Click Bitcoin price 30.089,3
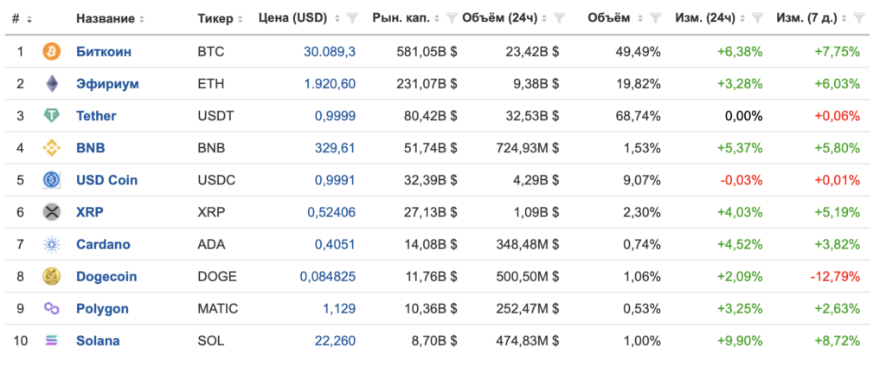 click(x=330, y=52)
